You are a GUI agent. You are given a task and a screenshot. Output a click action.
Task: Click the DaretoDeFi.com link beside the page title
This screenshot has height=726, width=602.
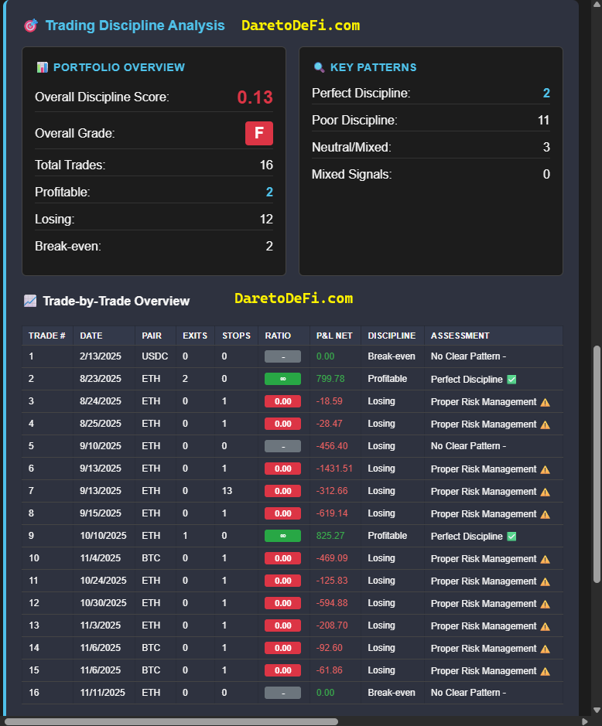point(300,26)
